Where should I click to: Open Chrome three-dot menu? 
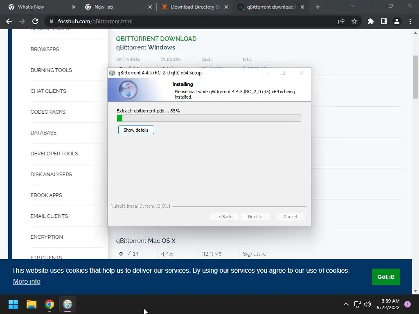pyautogui.click(x=410, y=21)
